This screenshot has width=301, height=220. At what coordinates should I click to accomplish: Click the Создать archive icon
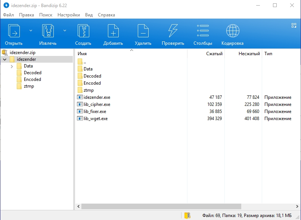[x=83, y=31]
